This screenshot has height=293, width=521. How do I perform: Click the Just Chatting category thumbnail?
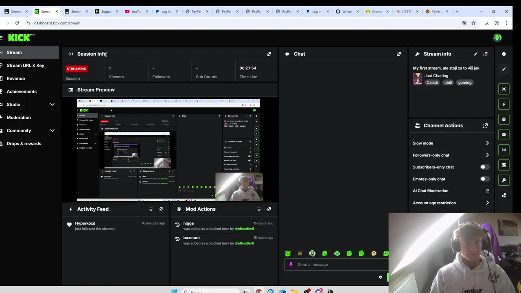[418, 79]
